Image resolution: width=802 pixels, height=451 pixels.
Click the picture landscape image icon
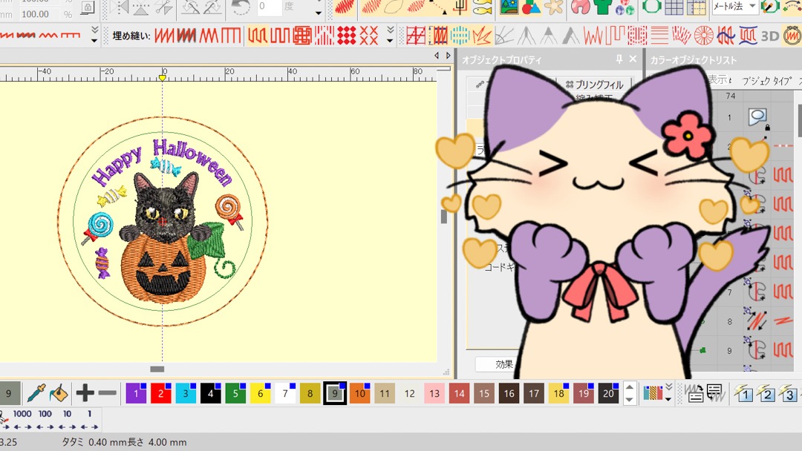pos(509,7)
